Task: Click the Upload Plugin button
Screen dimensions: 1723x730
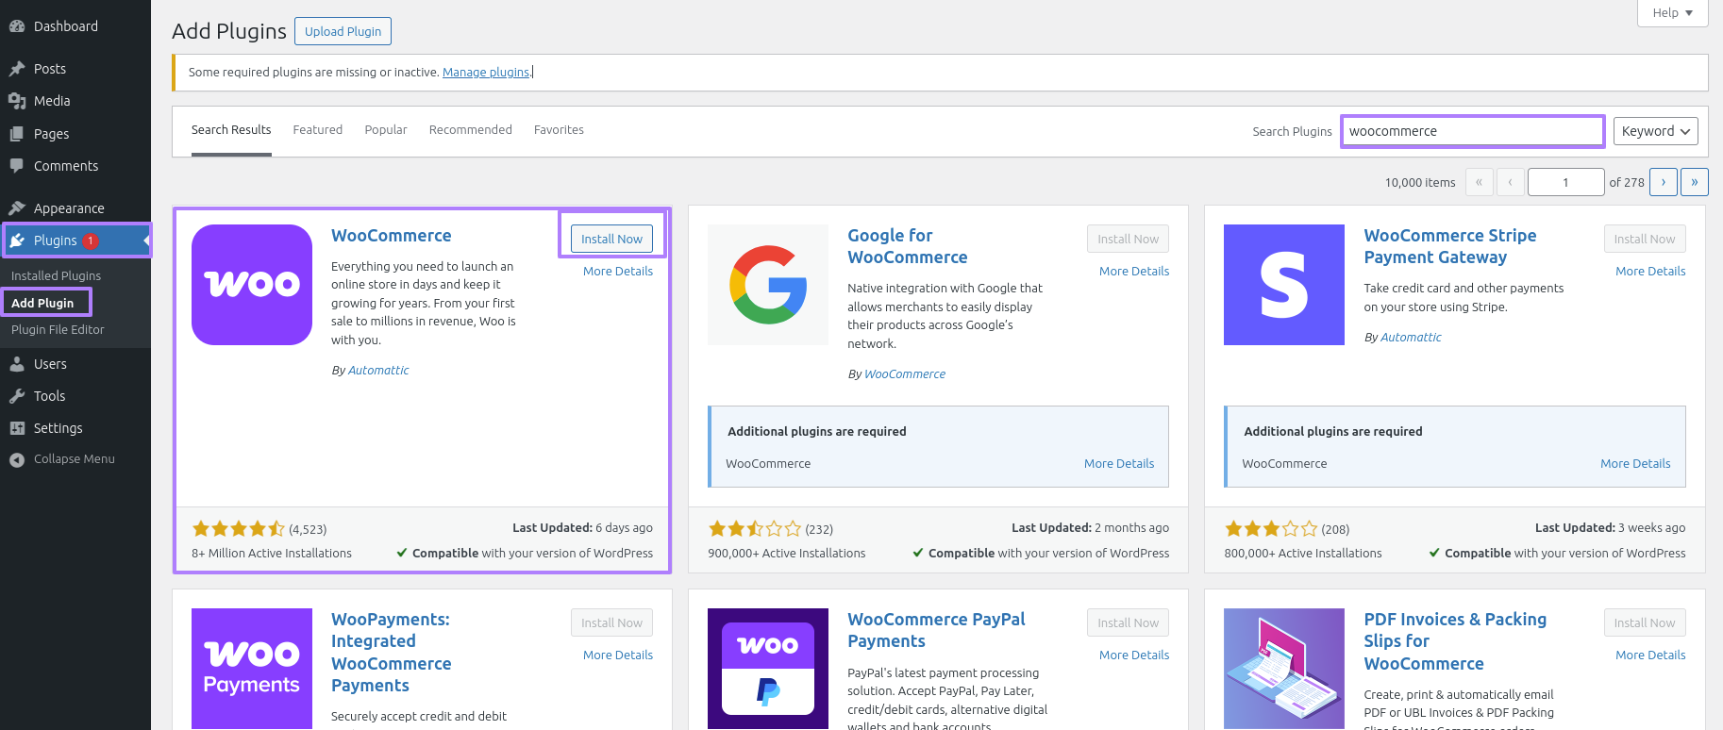Action: 343,31
